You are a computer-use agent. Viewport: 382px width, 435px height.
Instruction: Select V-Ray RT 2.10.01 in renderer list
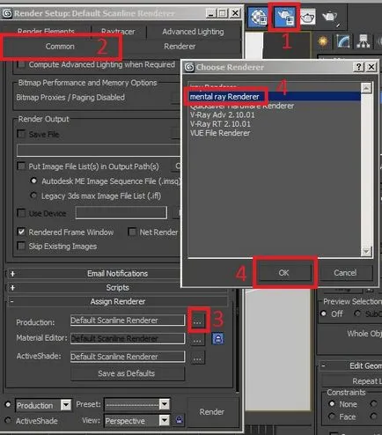click(220, 124)
